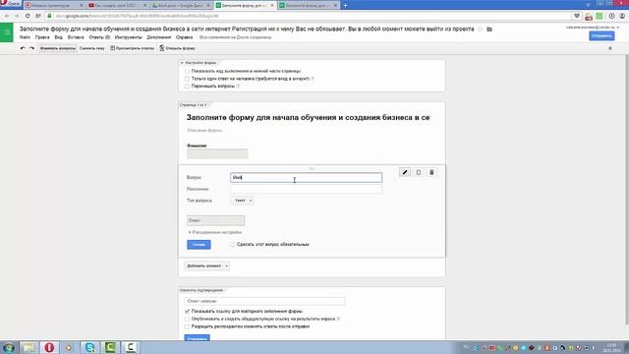Star the form with the star icon

[x=481, y=29]
